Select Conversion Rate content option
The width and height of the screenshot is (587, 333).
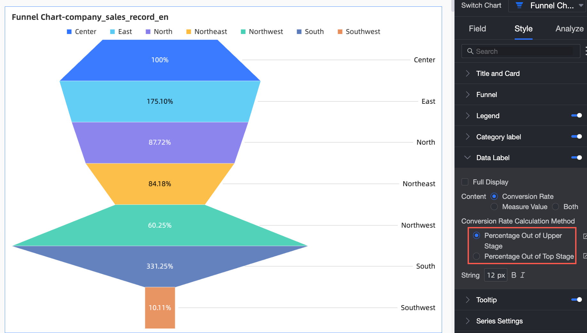(x=494, y=196)
